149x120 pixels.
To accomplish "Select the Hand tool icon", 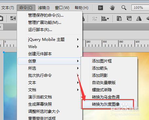I will 112,8.
